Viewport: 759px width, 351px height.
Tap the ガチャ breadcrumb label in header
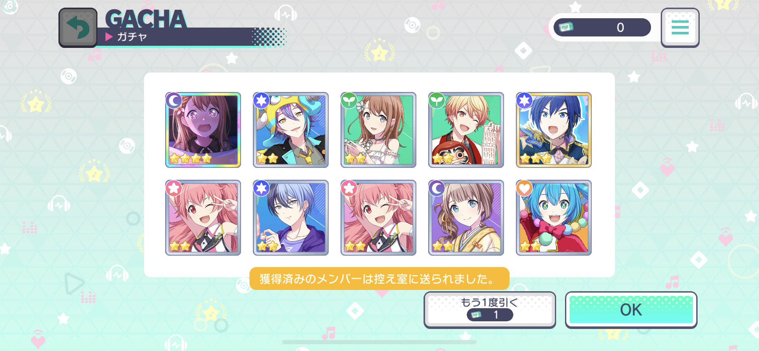pos(132,37)
